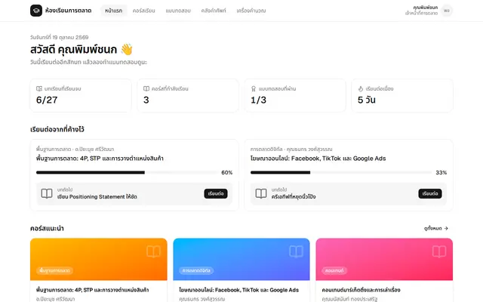The image size is (483, 302).
Task: Click the 33% progress label
Action: coord(441,173)
